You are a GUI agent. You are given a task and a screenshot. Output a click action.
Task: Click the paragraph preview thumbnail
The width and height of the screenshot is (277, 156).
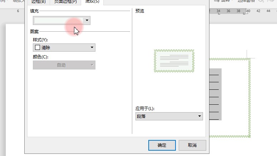[174, 61]
